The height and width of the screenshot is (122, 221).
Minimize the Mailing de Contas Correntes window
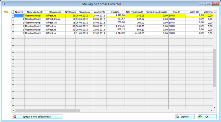point(201,4)
